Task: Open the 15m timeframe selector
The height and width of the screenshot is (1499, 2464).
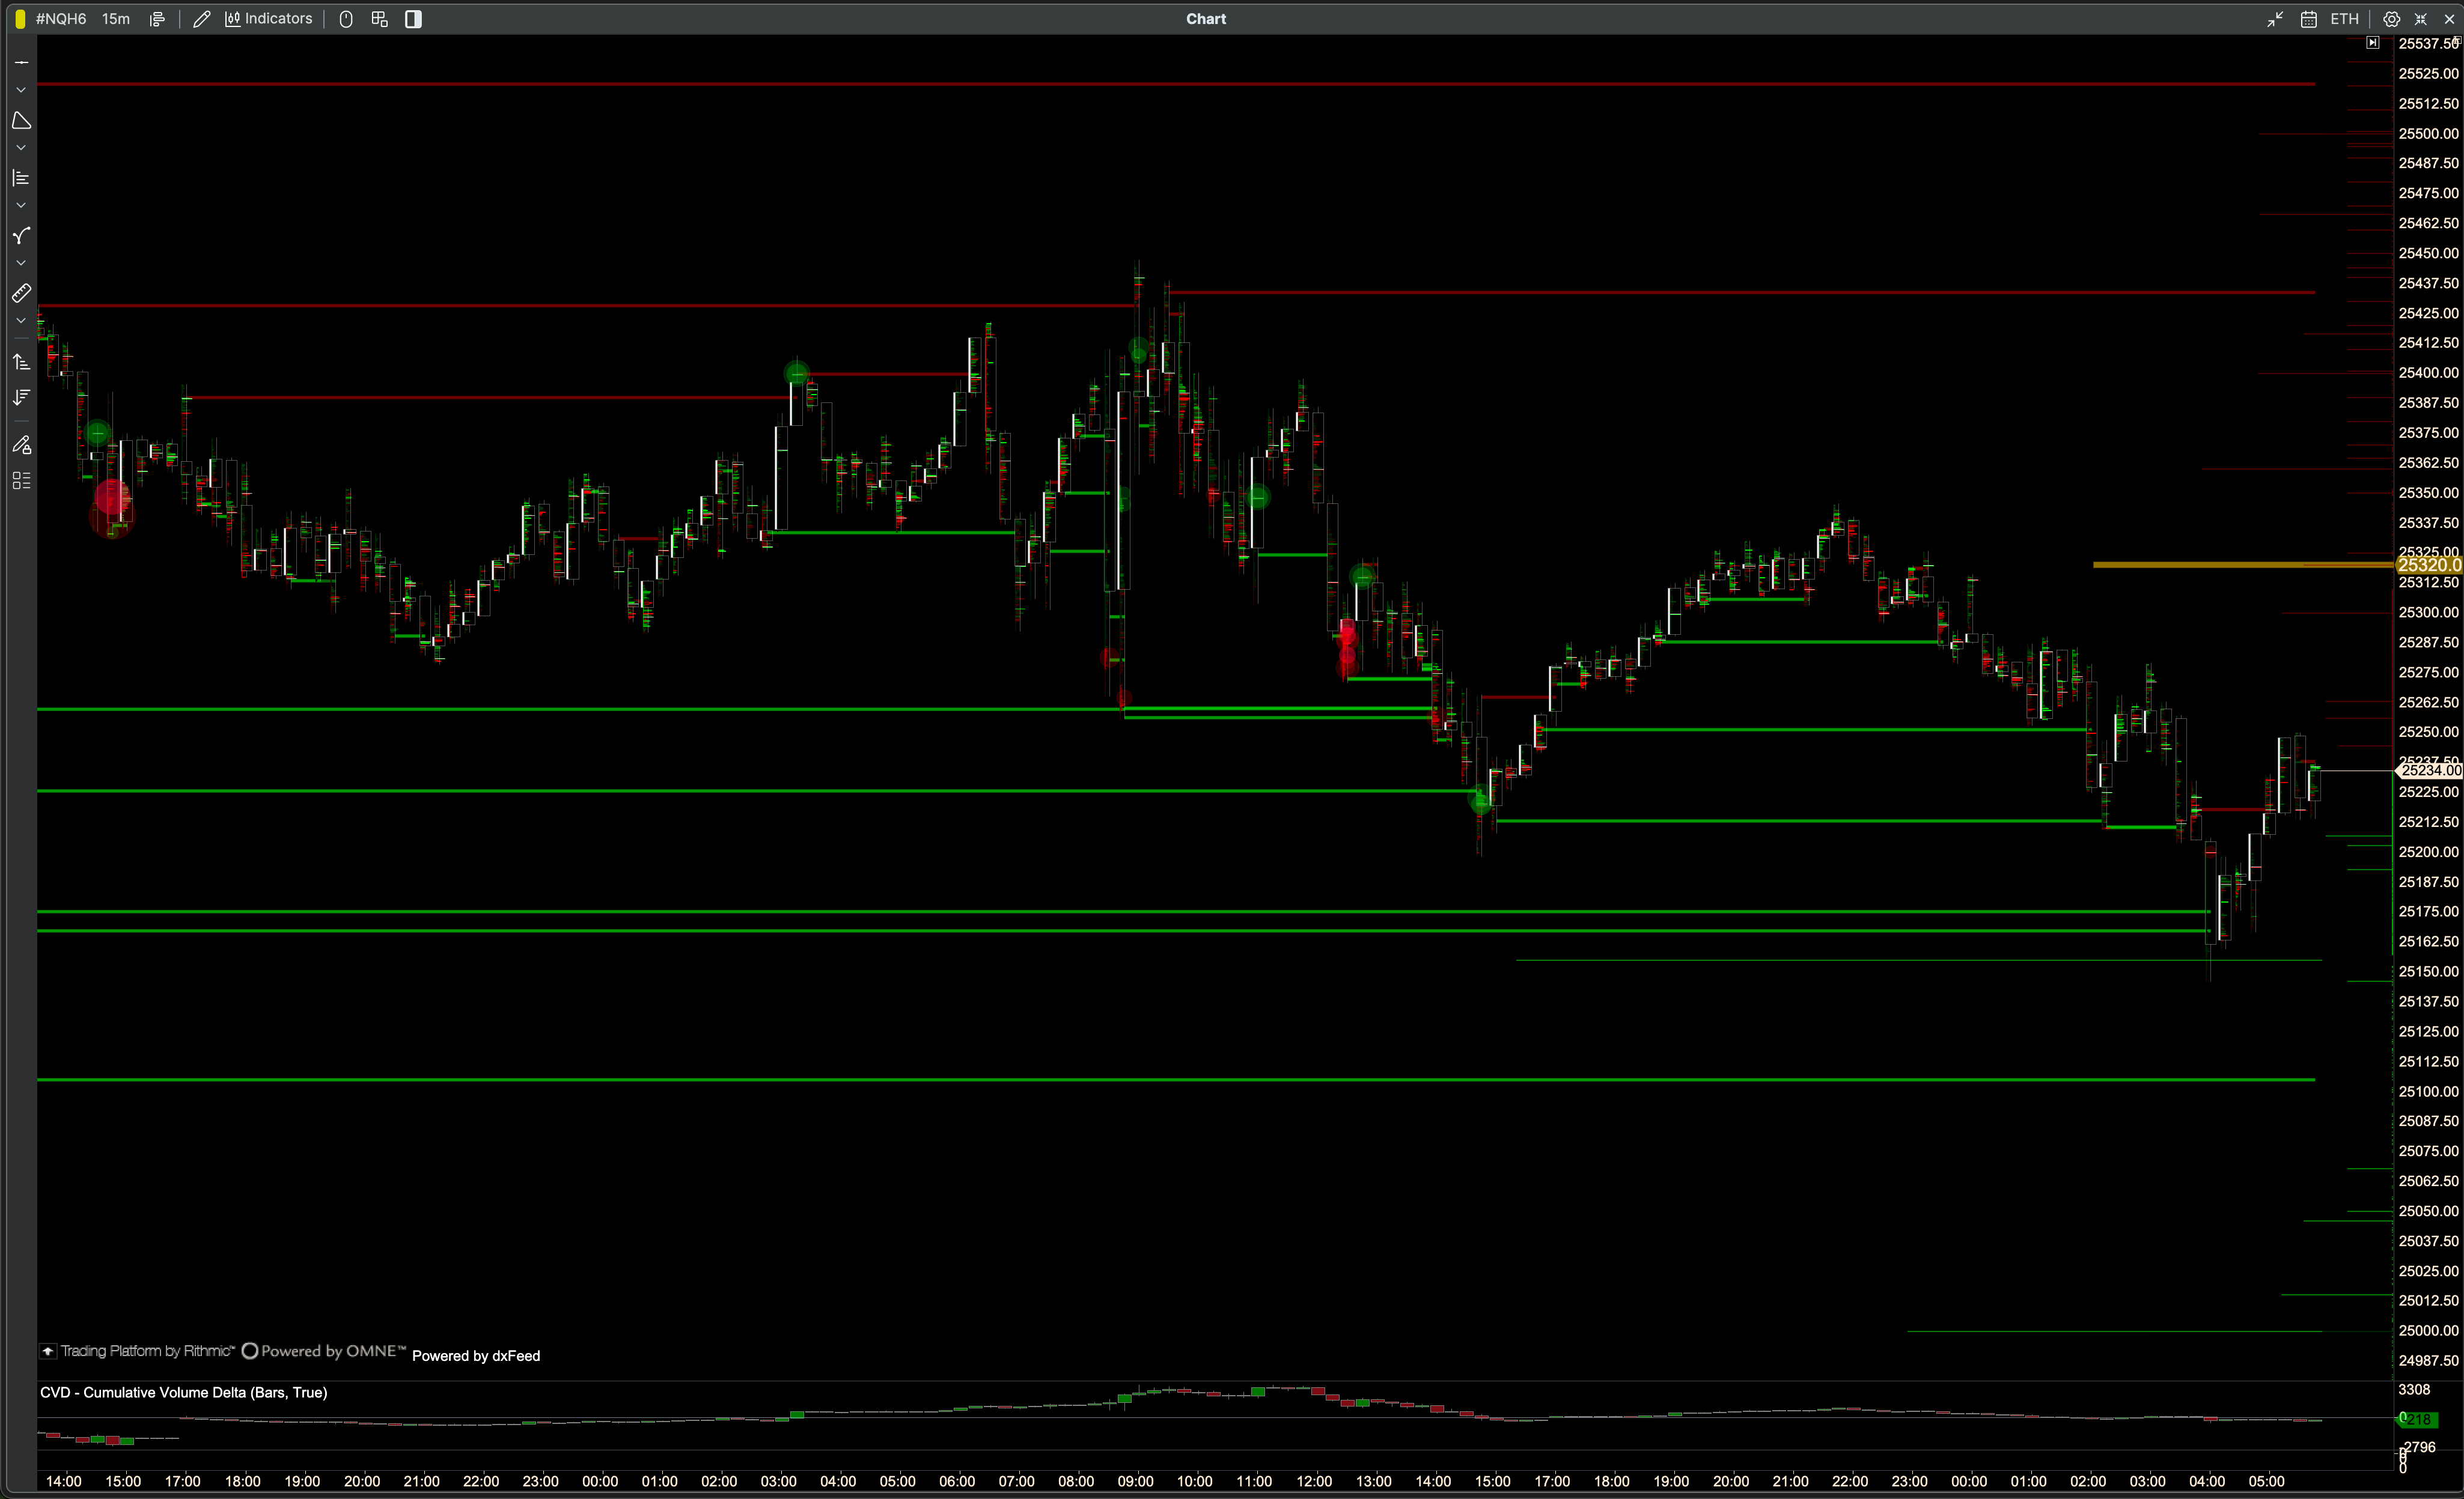Action: click(116, 19)
